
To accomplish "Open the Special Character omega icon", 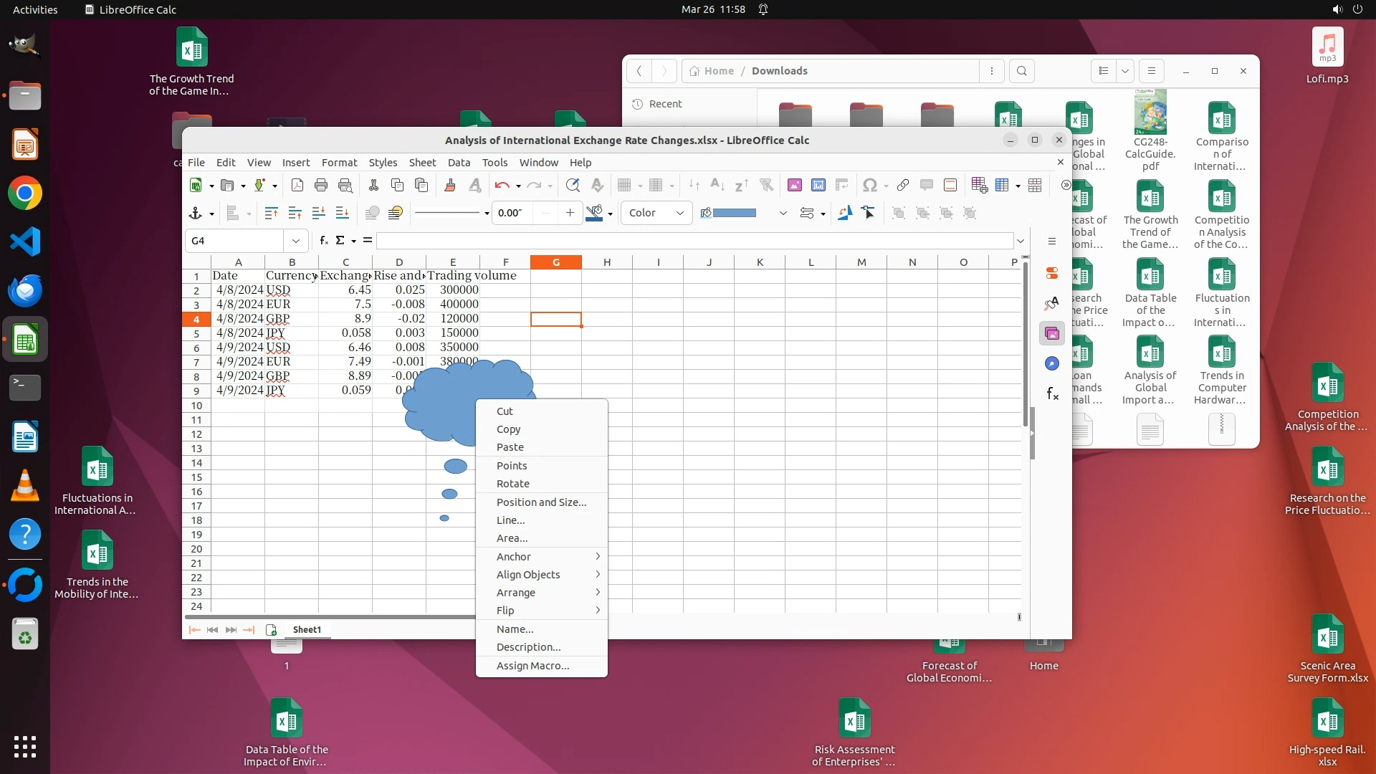I will click(869, 185).
